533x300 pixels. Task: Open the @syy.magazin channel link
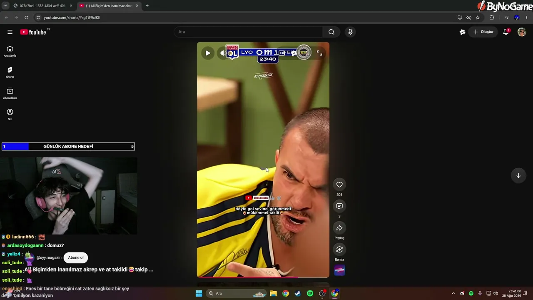[49, 257]
